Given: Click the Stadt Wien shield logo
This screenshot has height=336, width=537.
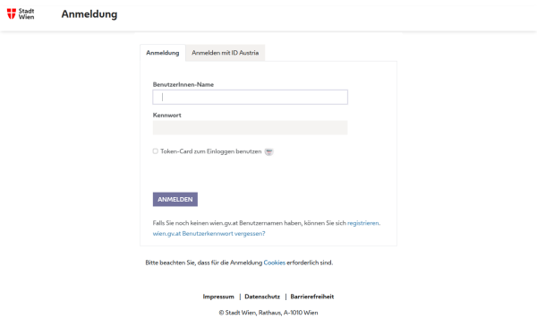Looking at the screenshot, I should click(12, 13).
